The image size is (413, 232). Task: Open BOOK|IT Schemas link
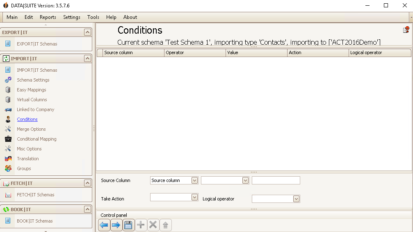(35, 221)
